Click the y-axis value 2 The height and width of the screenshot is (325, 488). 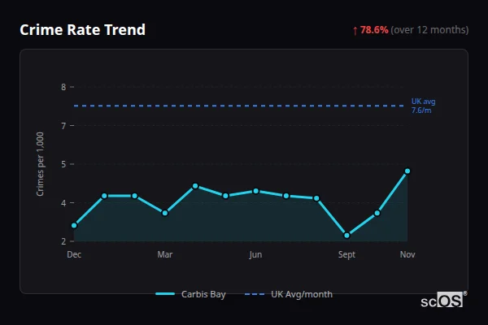pyautogui.click(x=63, y=241)
